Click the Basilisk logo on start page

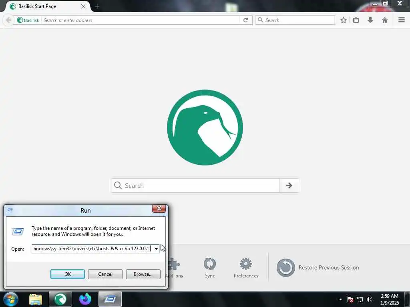(x=205, y=128)
